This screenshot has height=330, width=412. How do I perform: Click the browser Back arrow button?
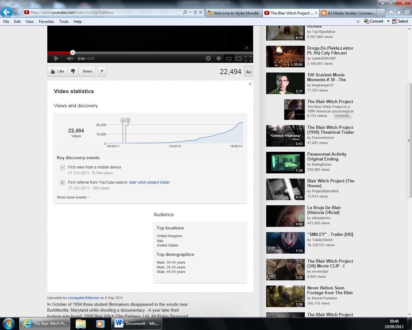(x=6, y=12)
